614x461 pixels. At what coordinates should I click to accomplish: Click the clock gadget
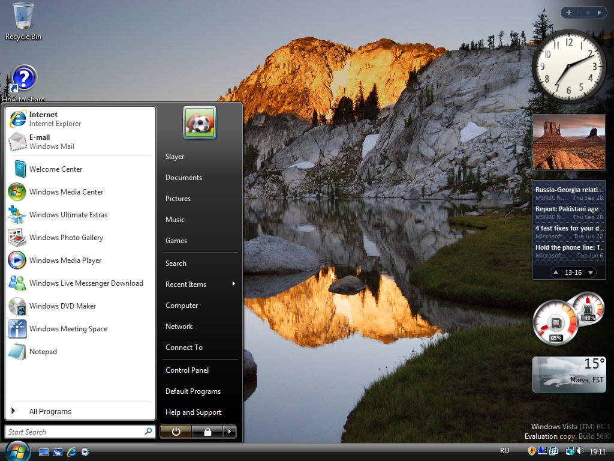pyautogui.click(x=568, y=67)
